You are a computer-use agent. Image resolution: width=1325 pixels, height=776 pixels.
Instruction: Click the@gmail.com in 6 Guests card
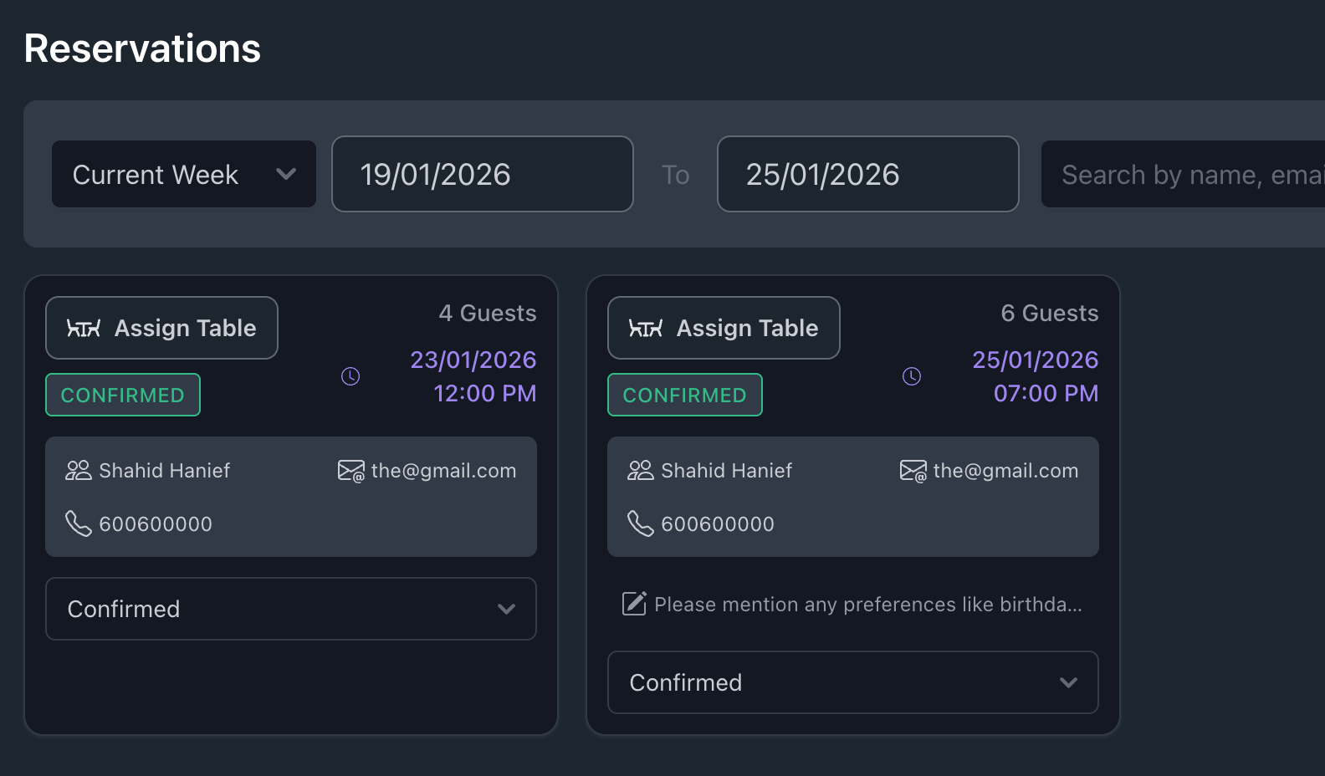[x=1006, y=471]
